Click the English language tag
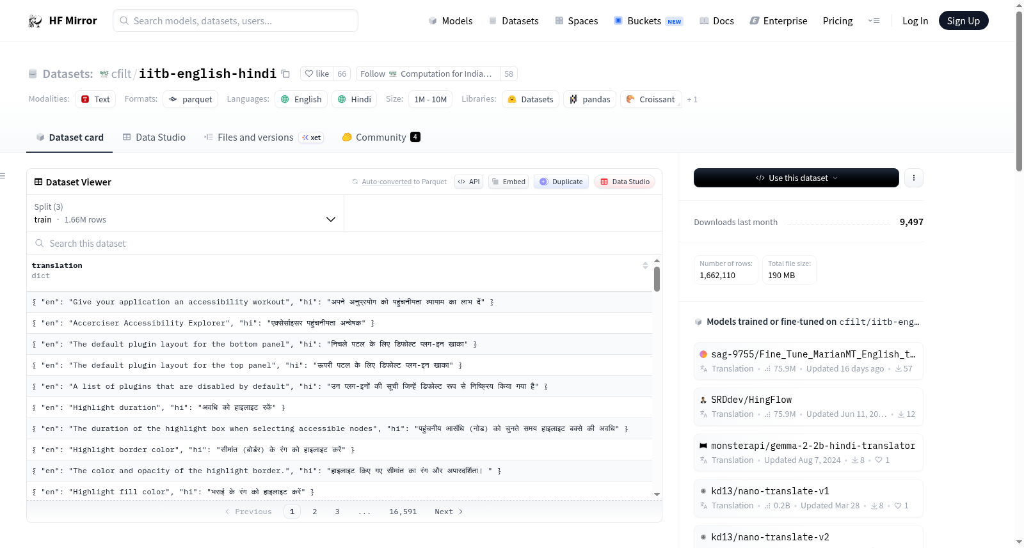 point(301,100)
